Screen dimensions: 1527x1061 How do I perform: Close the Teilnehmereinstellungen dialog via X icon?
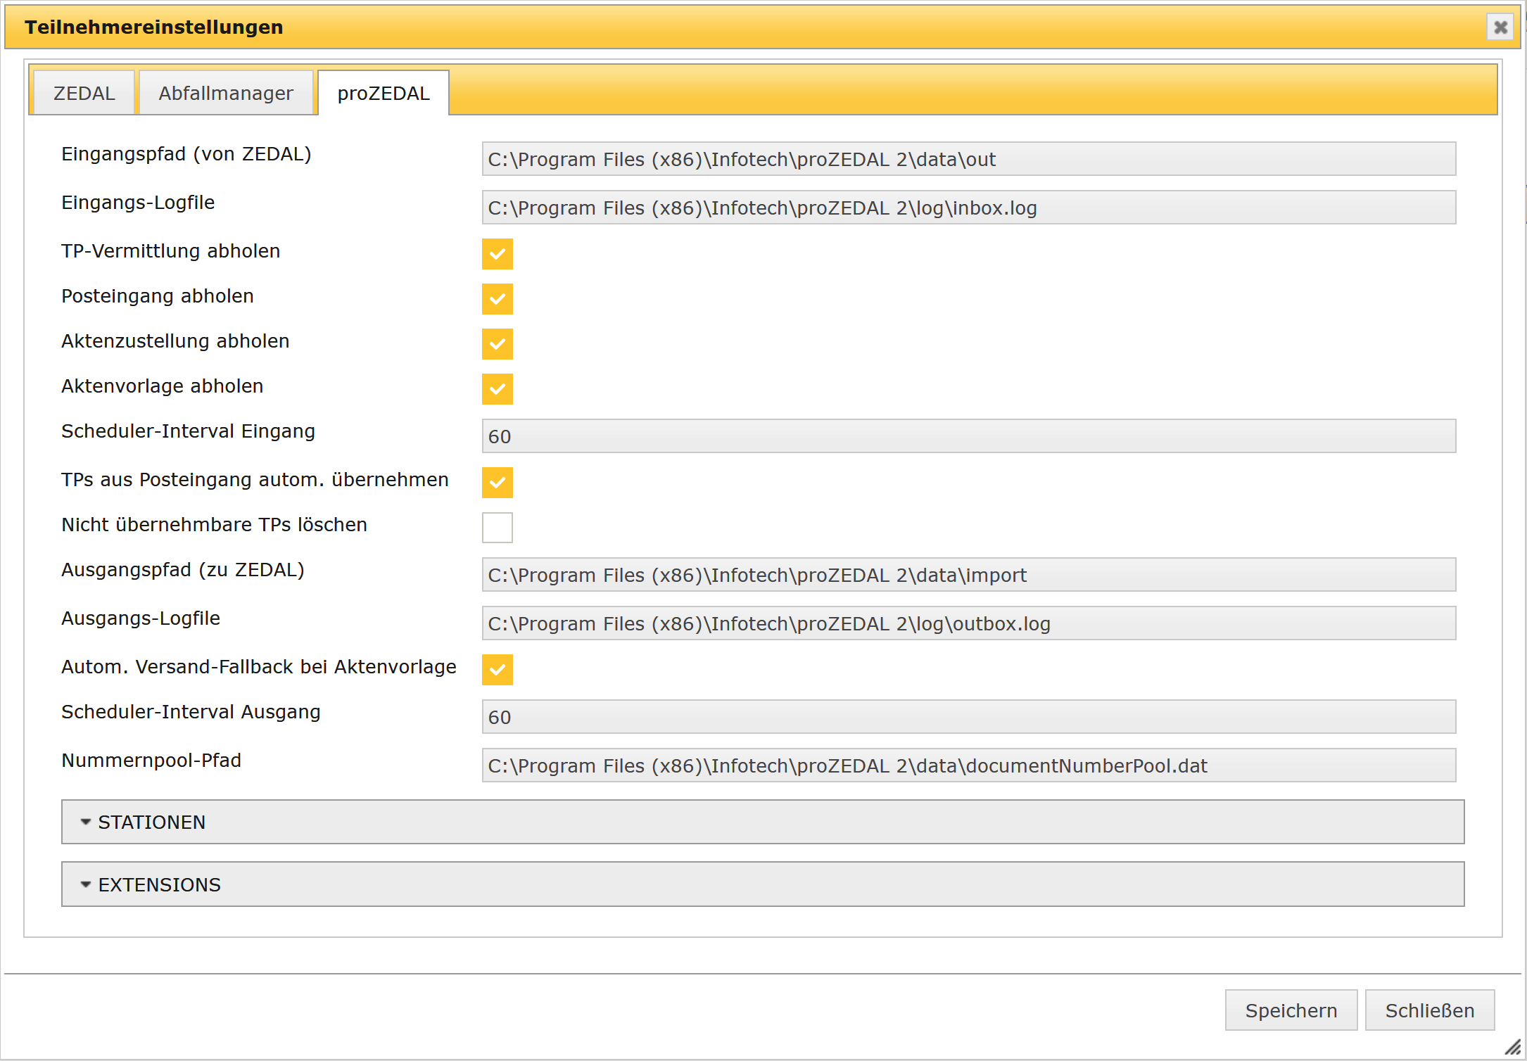coord(1500,27)
